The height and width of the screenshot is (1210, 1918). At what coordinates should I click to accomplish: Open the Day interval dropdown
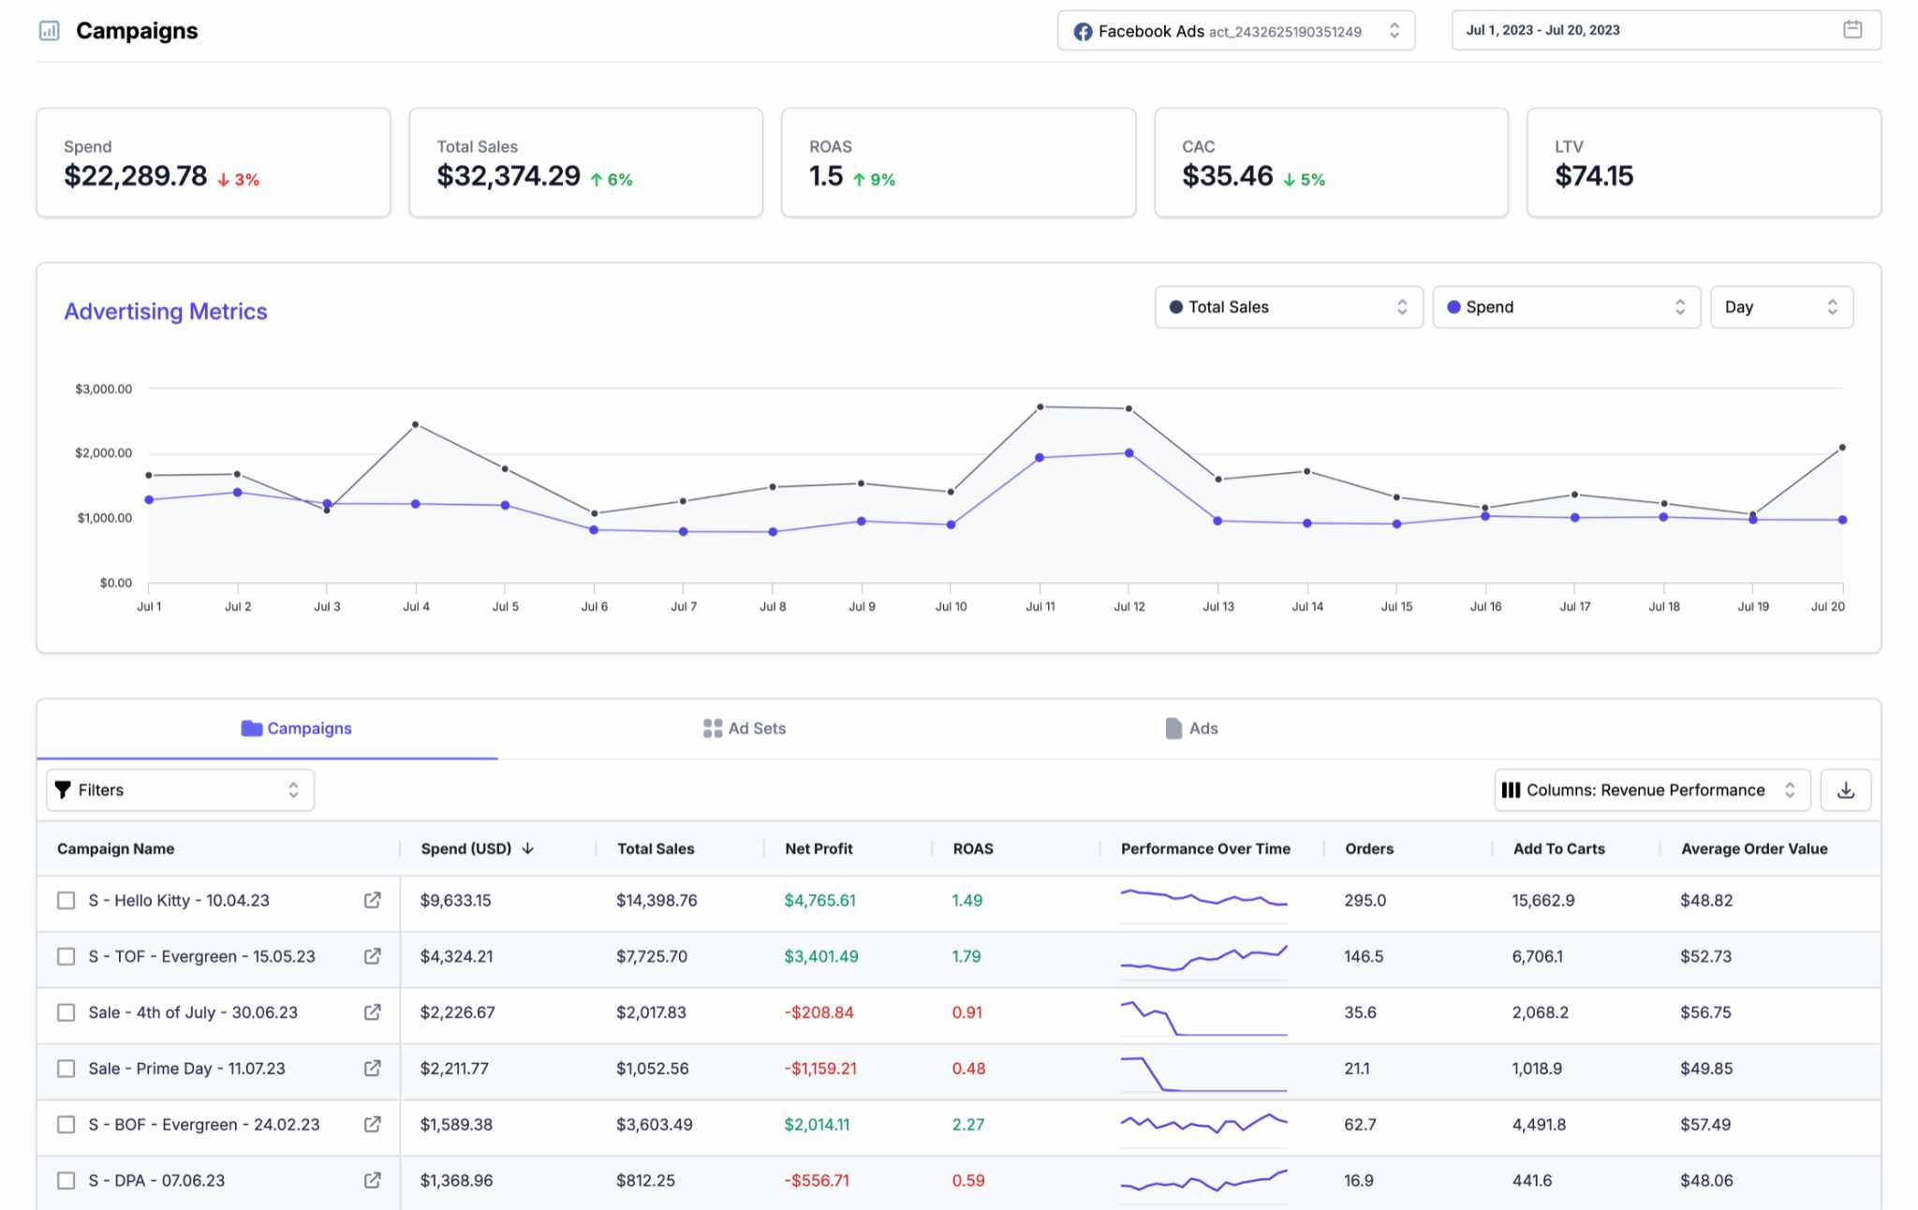(1780, 306)
